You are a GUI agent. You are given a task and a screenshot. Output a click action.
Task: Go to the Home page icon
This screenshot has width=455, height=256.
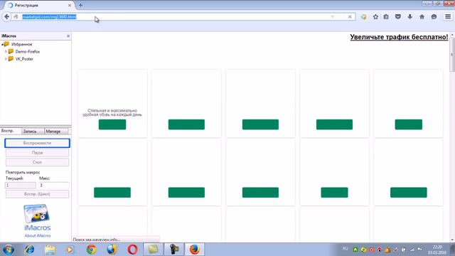(x=422, y=17)
